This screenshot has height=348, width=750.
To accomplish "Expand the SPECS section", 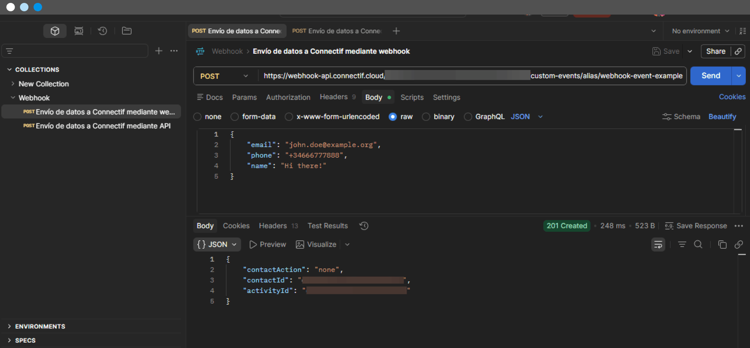I will [x=10, y=340].
